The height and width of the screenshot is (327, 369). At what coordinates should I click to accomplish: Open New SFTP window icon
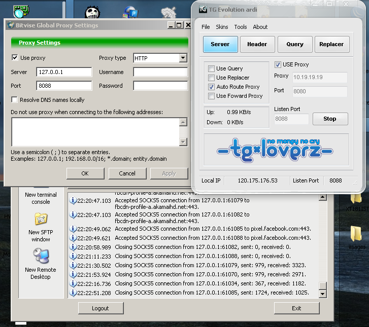[x=41, y=219]
